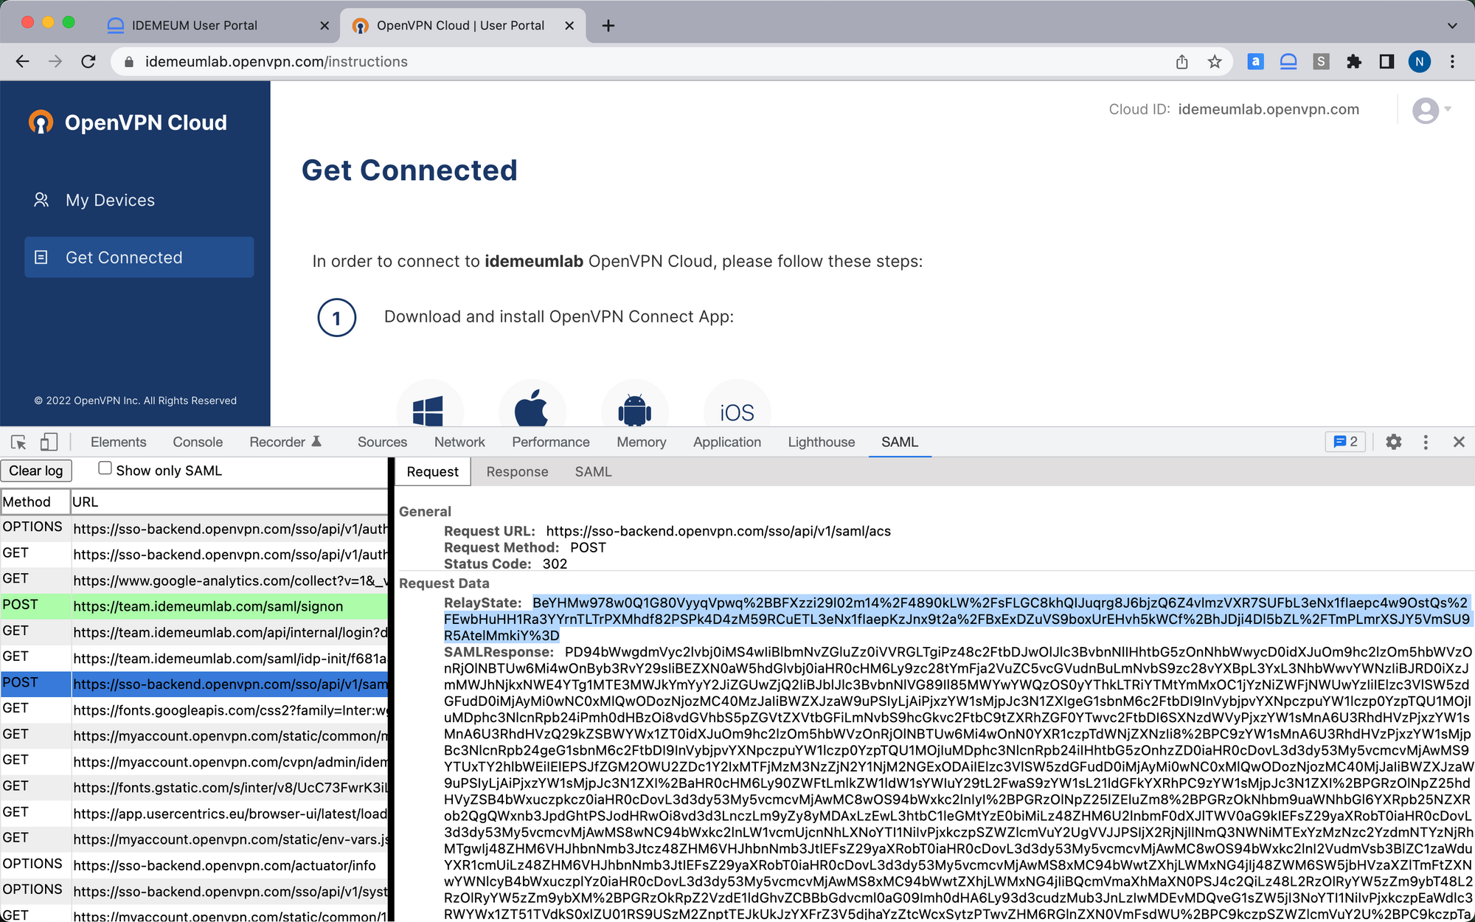This screenshot has width=1475, height=922.
Task: Switch to the SAML sub-tab in details pane
Action: coord(594,472)
